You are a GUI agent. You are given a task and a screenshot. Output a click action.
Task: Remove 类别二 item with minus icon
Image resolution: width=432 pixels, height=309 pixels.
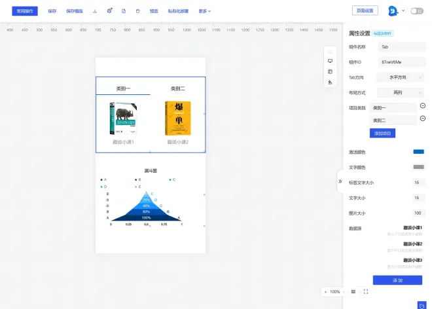422,120
